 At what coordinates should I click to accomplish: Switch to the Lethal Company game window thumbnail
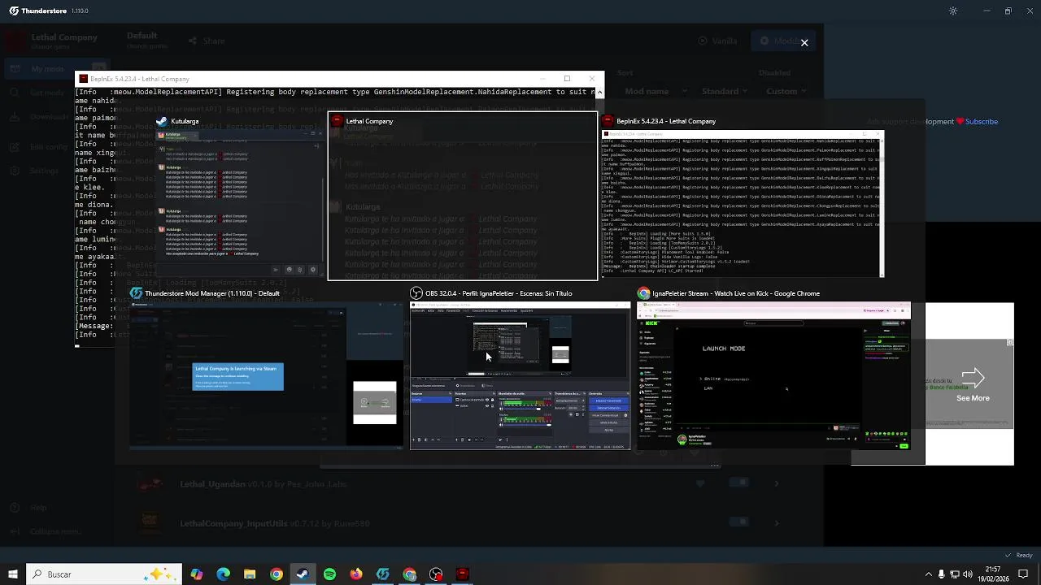(x=463, y=196)
